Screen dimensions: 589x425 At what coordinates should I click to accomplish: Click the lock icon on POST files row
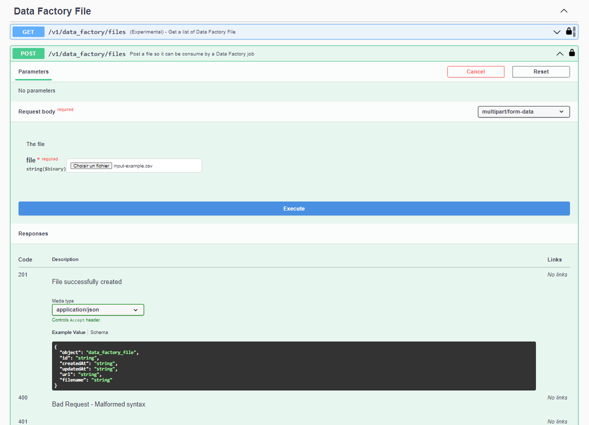click(x=572, y=53)
